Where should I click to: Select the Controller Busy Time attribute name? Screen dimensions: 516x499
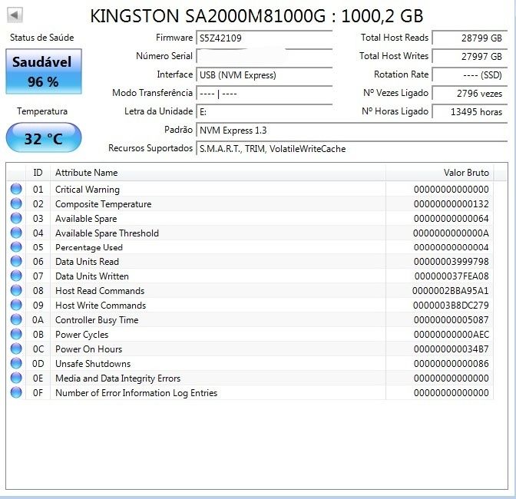click(97, 319)
